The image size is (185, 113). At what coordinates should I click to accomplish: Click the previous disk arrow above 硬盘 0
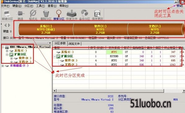click(6, 25)
